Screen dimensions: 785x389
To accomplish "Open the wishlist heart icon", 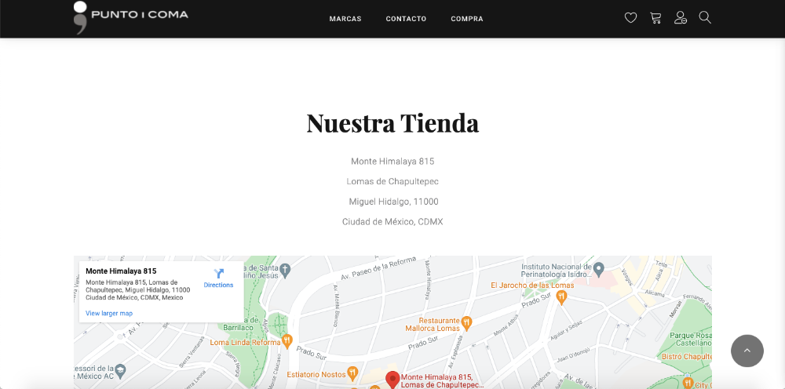I will (630, 18).
